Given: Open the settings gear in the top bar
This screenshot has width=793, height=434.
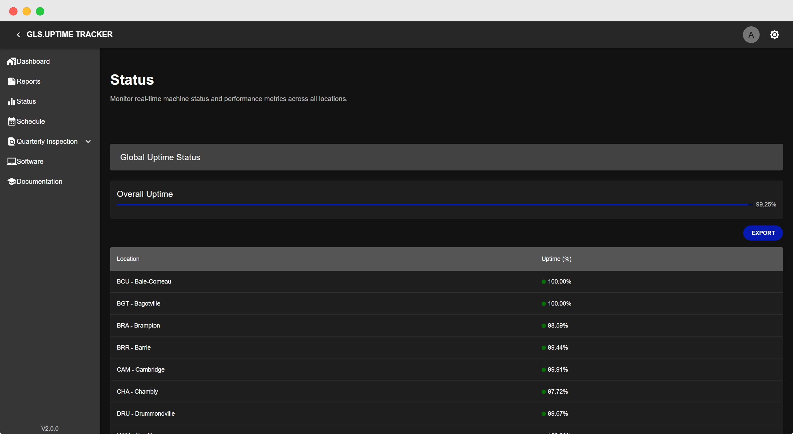Looking at the screenshot, I should (x=775, y=34).
